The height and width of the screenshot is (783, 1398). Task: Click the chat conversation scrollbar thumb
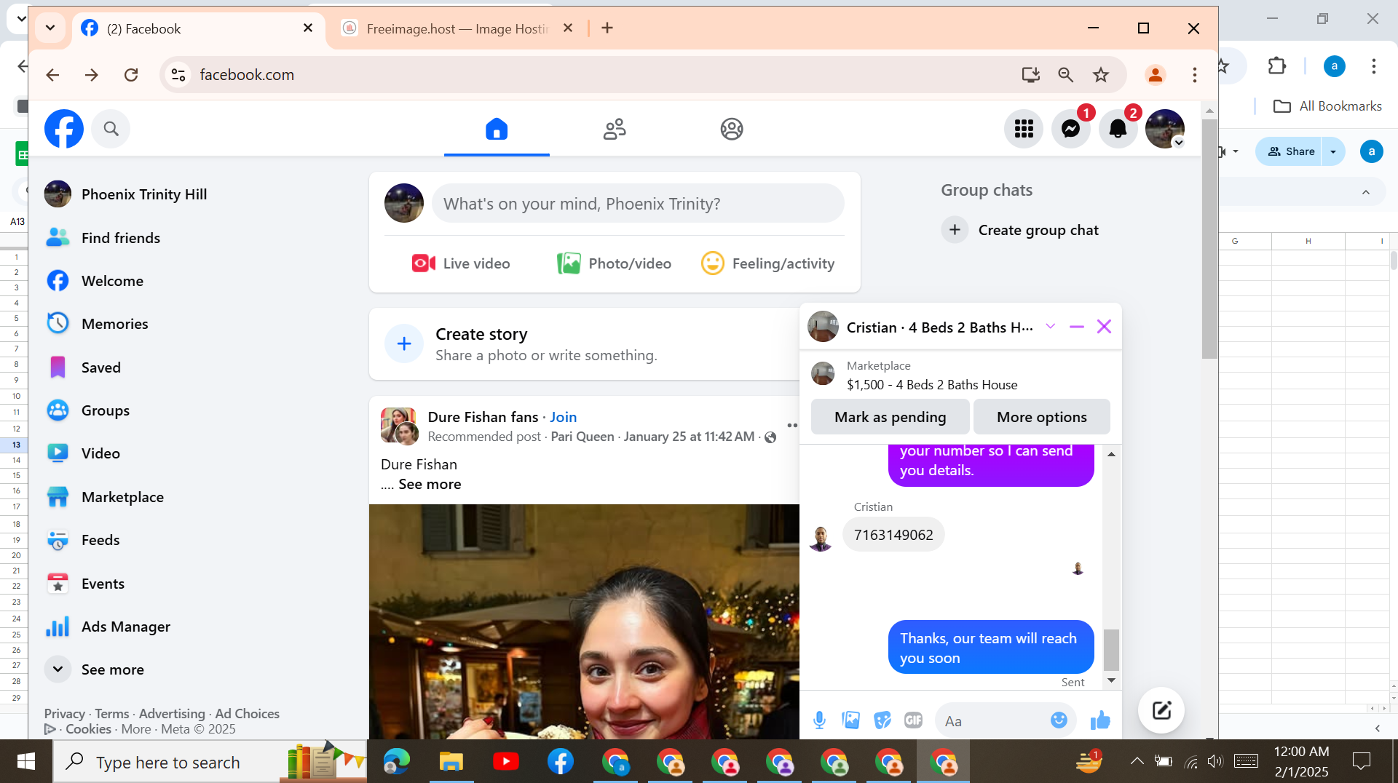tap(1111, 650)
